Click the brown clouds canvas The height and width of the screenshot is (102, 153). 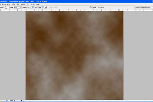pos(74,55)
